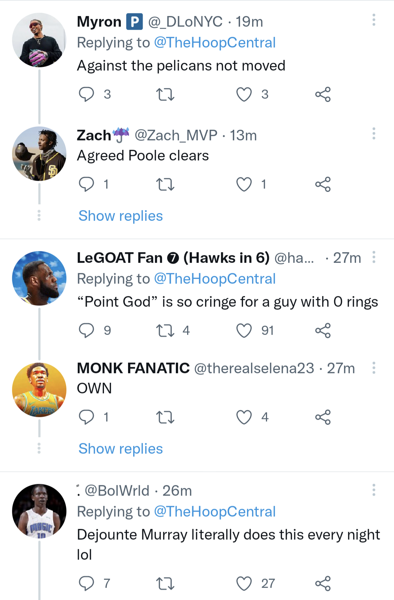The height and width of the screenshot is (600, 394).
Task: Open LeGOAT Fan's profile picture
Action: pos(39,278)
